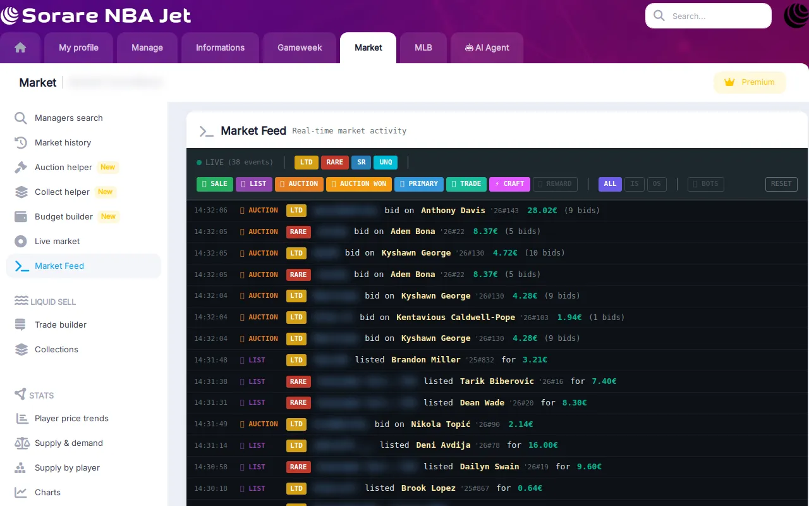Toggle the RARE rarity filter
The height and width of the screenshot is (506, 809).
[x=334, y=163]
